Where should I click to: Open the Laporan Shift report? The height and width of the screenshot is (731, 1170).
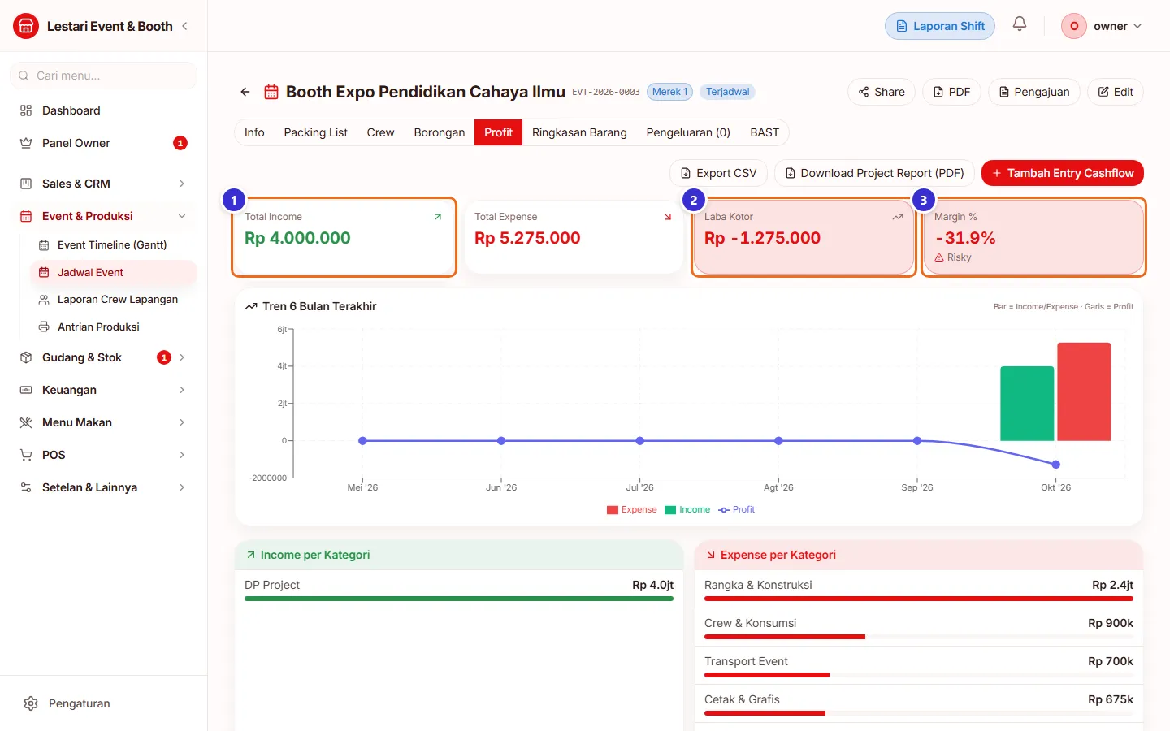click(x=940, y=26)
